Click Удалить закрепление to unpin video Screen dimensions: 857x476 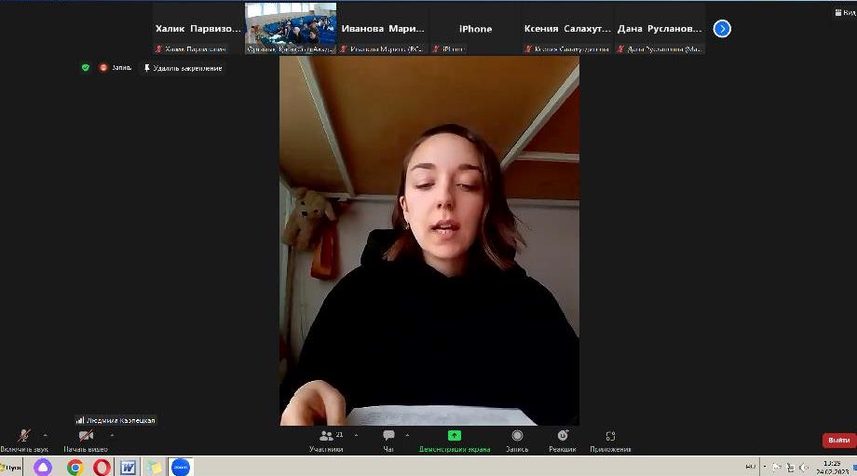(x=183, y=68)
